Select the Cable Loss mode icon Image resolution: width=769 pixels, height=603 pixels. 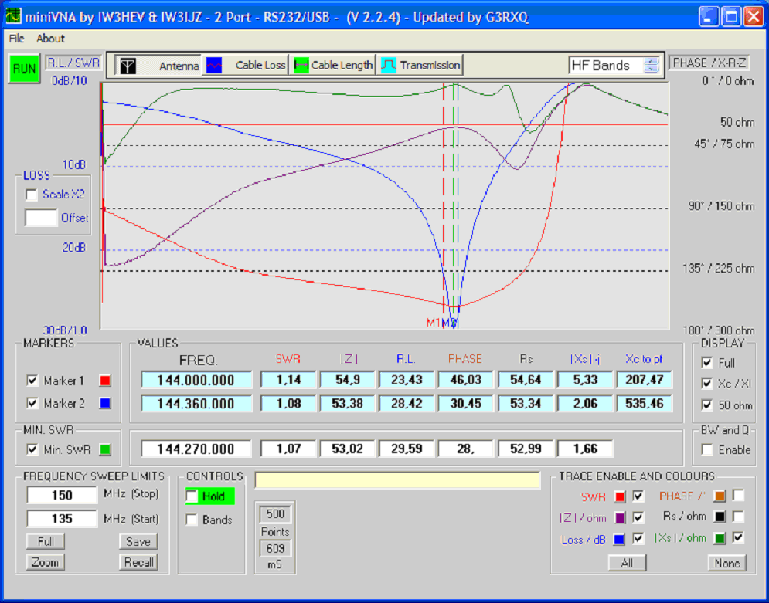click(213, 66)
